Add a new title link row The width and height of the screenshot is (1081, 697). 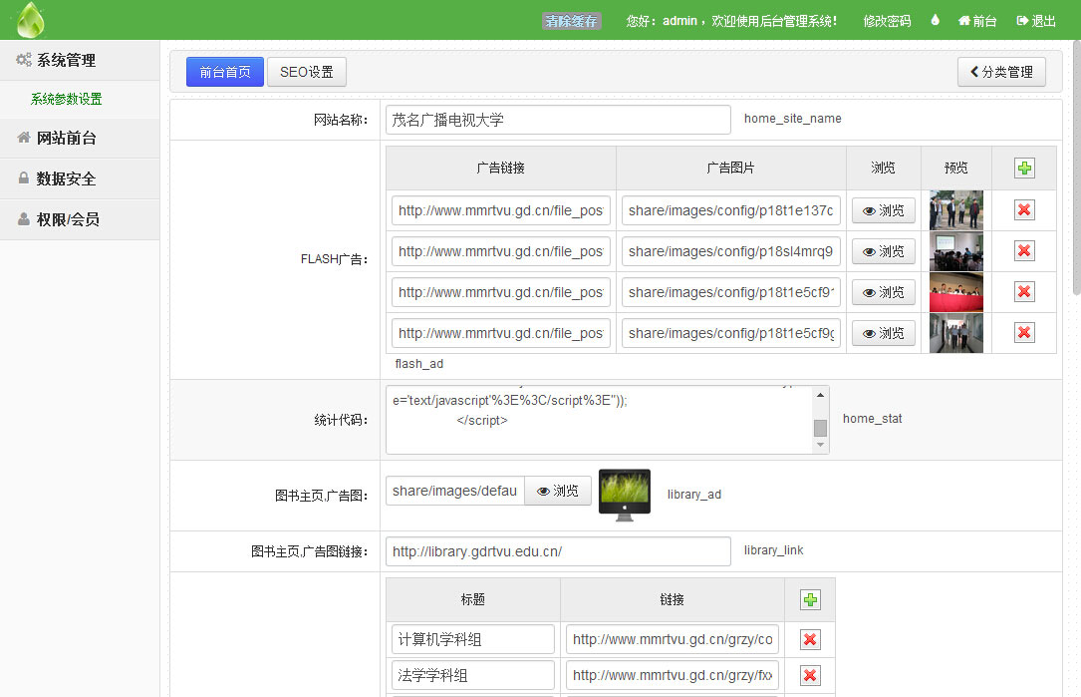[x=810, y=599]
